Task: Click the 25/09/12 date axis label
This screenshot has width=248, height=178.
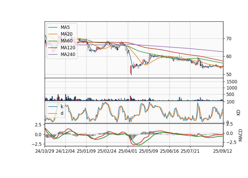Action: [x=223, y=151]
